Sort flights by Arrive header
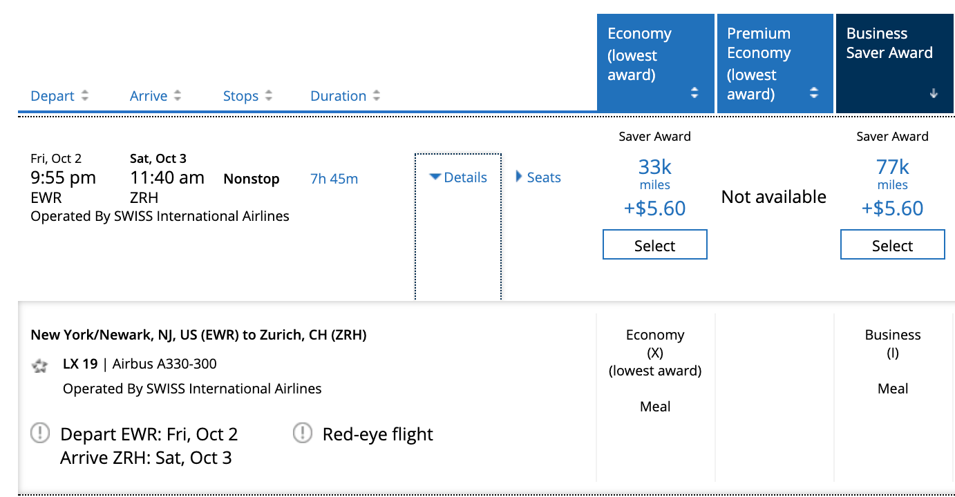The image size is (955, 497). [x=149, y=96]
